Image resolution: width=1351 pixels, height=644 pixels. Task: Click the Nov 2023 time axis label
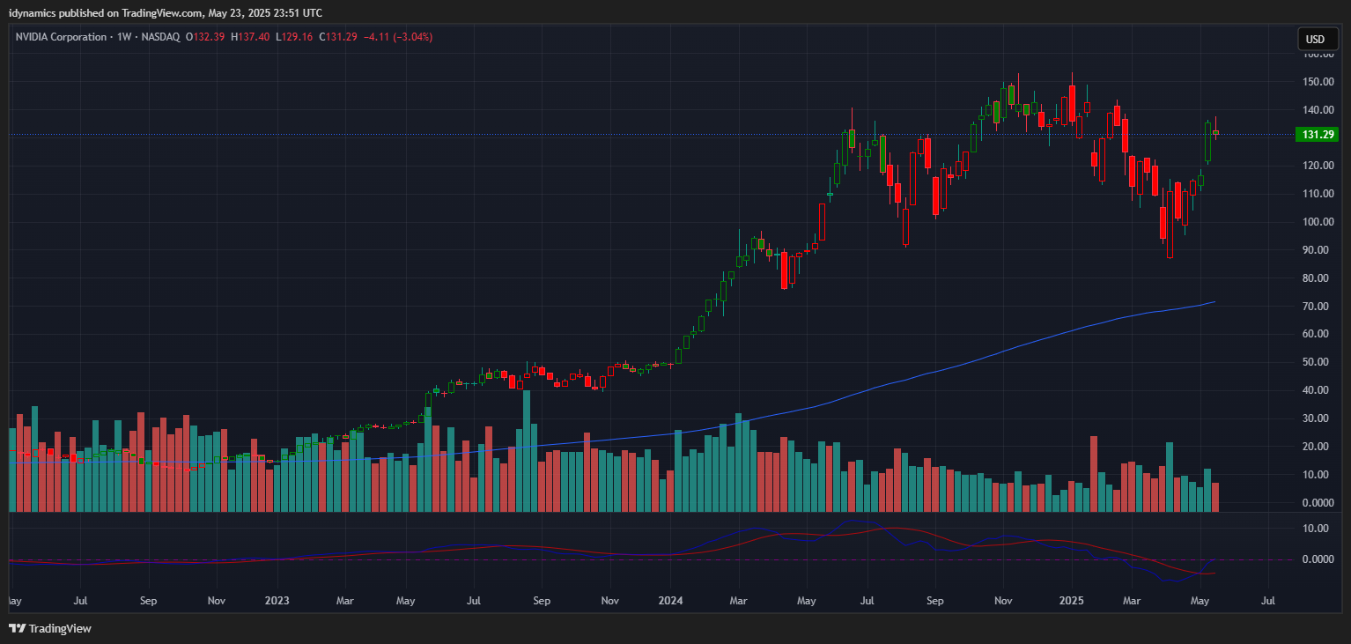[x=609, y=601]
